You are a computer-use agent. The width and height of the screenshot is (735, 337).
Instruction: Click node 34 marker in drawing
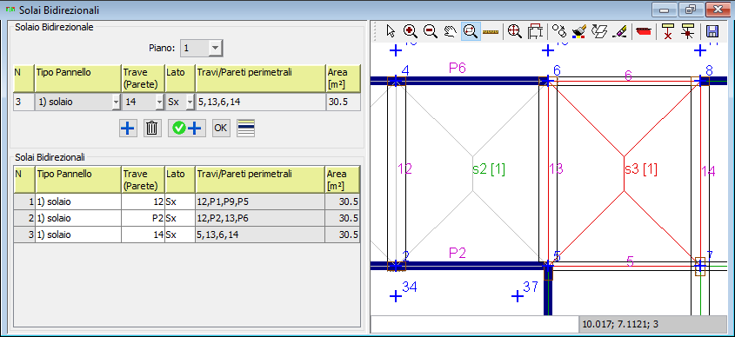click(x=396, y=296)
